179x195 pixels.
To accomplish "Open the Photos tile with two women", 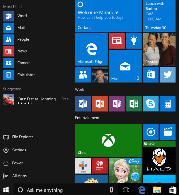I will (159, 49).
